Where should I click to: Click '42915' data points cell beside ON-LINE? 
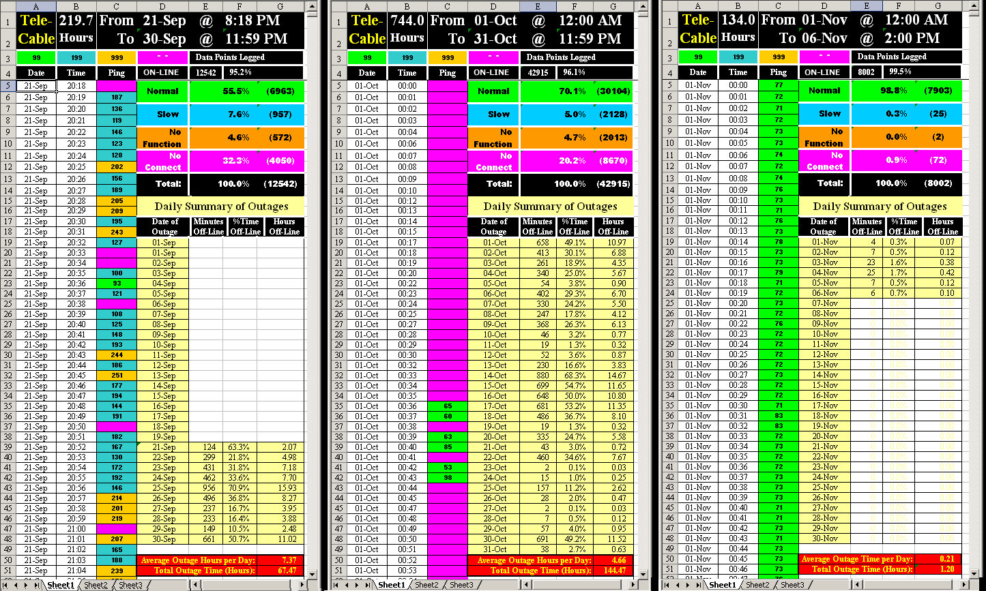(539, 72)
